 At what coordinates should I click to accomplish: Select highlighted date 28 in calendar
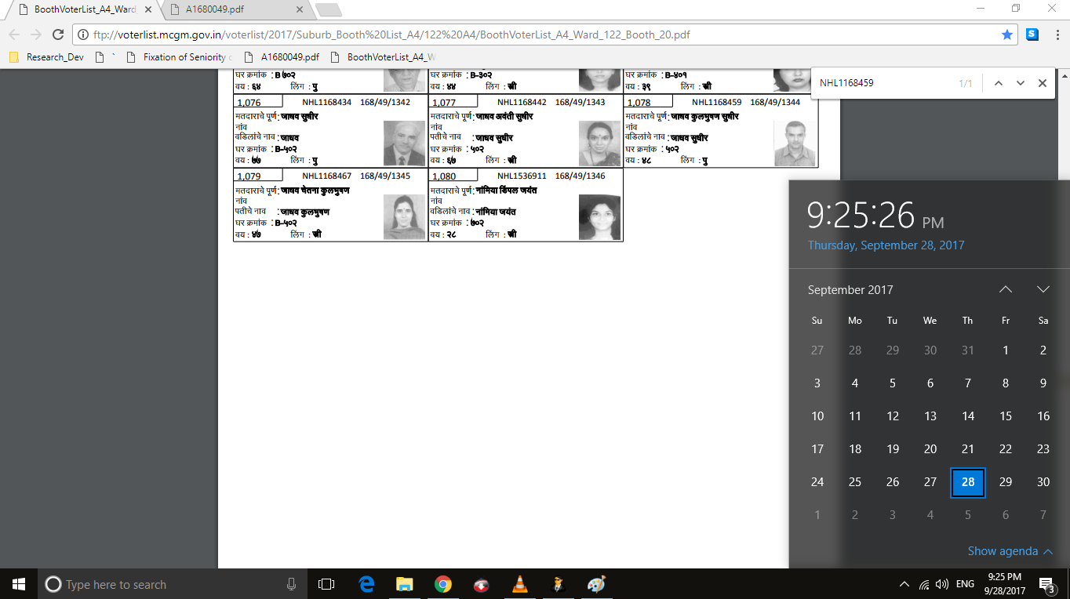[x=968, y=482]
